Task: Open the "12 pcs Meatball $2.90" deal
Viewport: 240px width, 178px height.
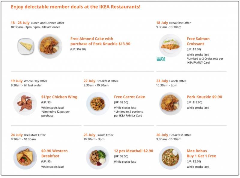Action: point(133,151)
